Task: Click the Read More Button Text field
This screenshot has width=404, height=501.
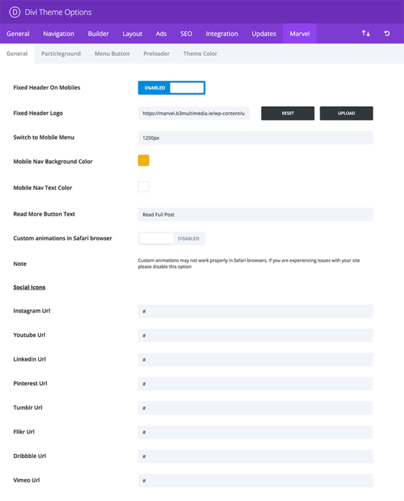Action: [255, 215]
